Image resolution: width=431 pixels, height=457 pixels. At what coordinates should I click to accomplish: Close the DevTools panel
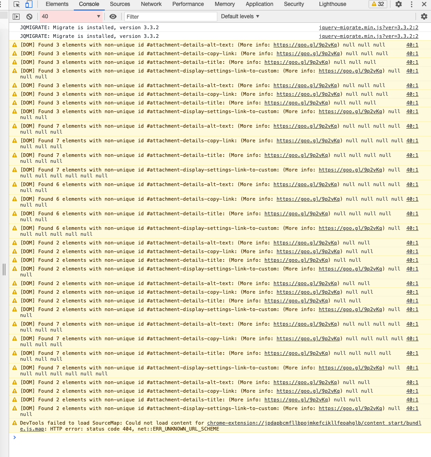(x=424, y=4)
